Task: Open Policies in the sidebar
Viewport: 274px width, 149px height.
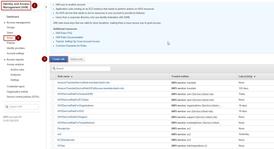Action: (11, 43)
